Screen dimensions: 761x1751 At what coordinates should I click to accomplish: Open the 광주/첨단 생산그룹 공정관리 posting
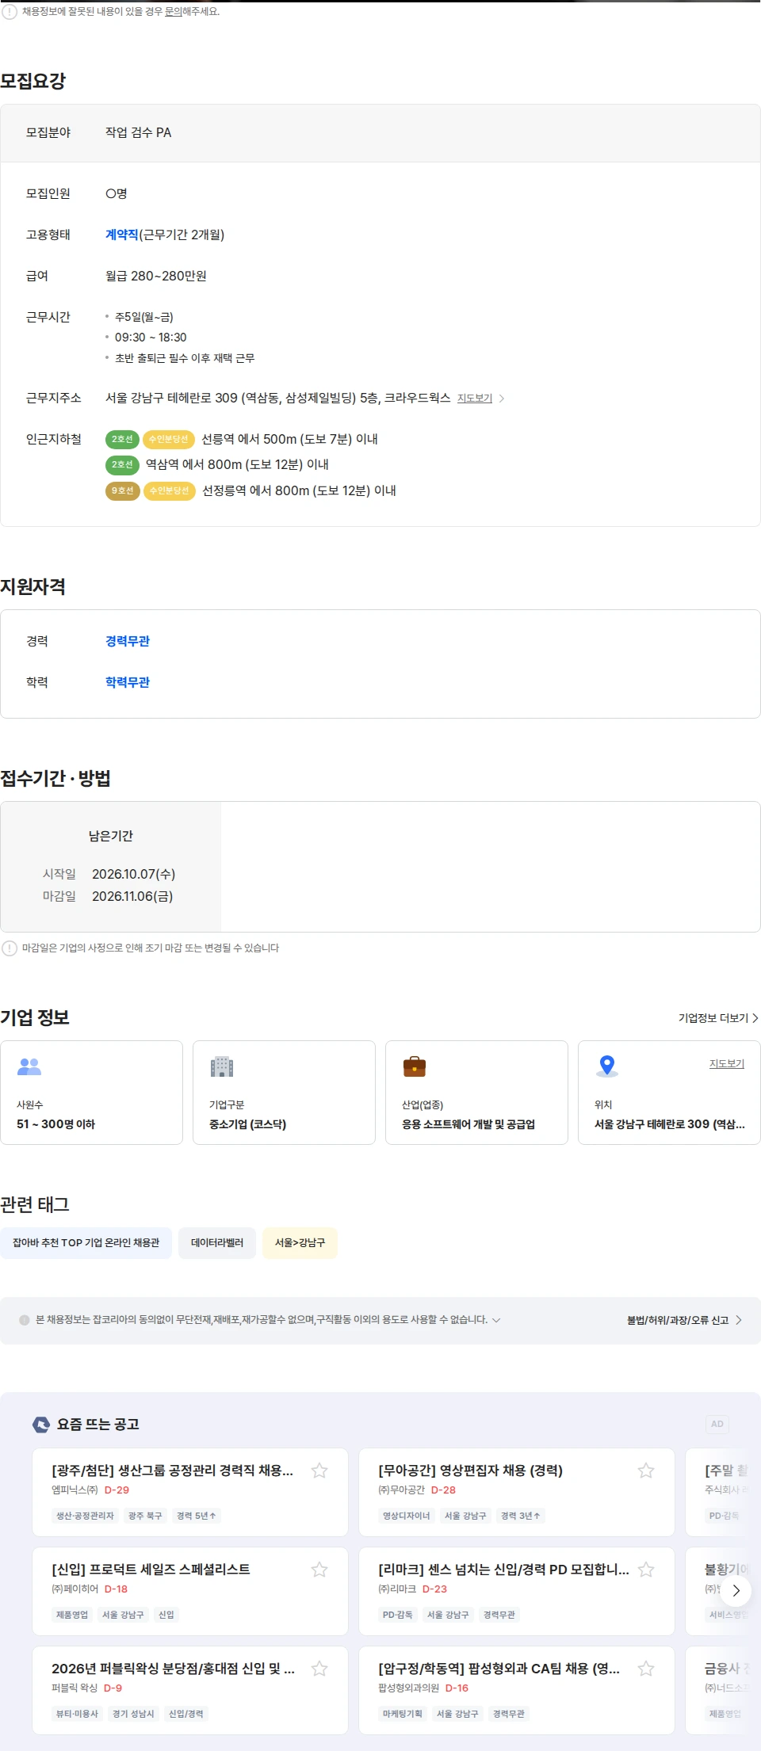pyautogui.click(x=173, y=1471)
